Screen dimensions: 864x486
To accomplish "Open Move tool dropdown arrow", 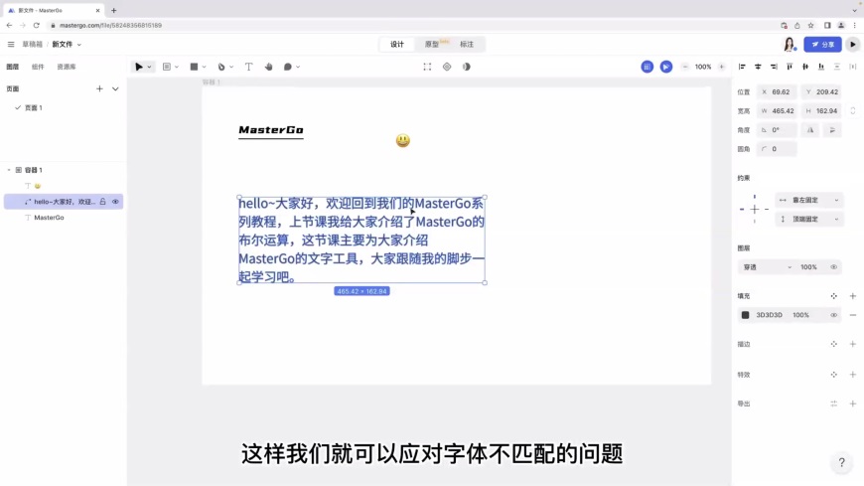I will [149, 67].
